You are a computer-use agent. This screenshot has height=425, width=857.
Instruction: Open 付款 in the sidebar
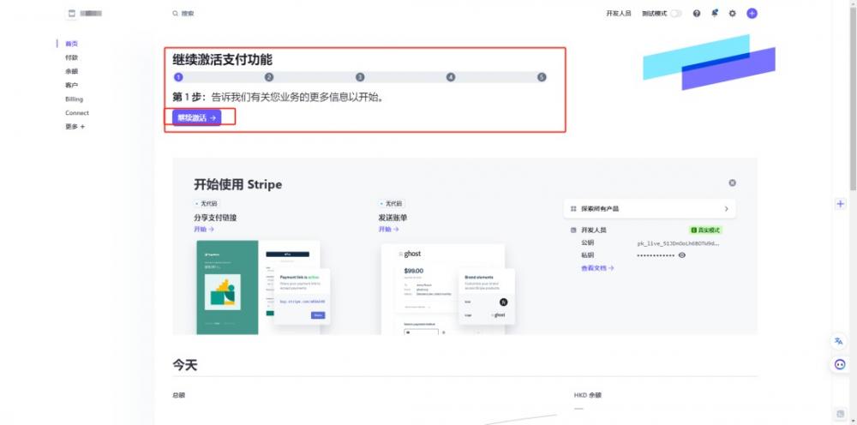(72, 57)
